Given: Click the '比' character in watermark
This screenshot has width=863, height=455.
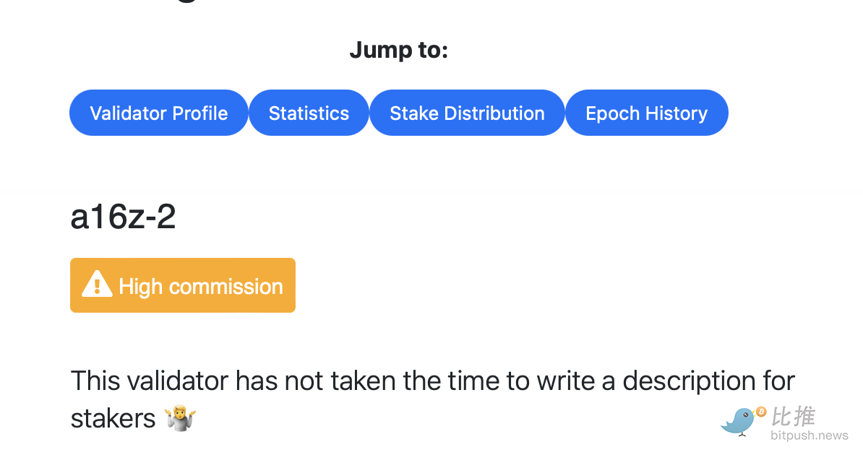Looking at the screenshot, I should (x=783, y=417).
